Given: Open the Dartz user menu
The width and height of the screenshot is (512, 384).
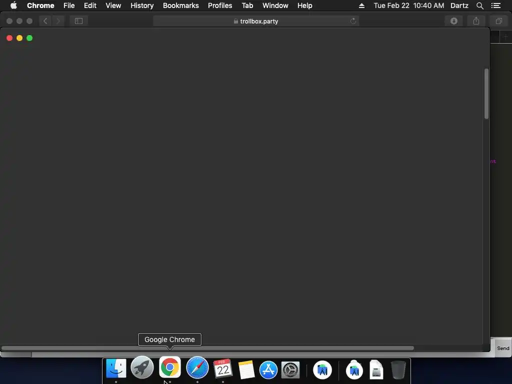Looking at the screenshot, I should coord(459,5).
